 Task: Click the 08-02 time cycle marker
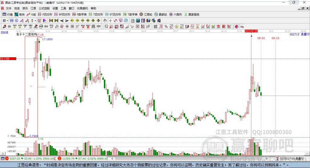[x=261, y=38]
